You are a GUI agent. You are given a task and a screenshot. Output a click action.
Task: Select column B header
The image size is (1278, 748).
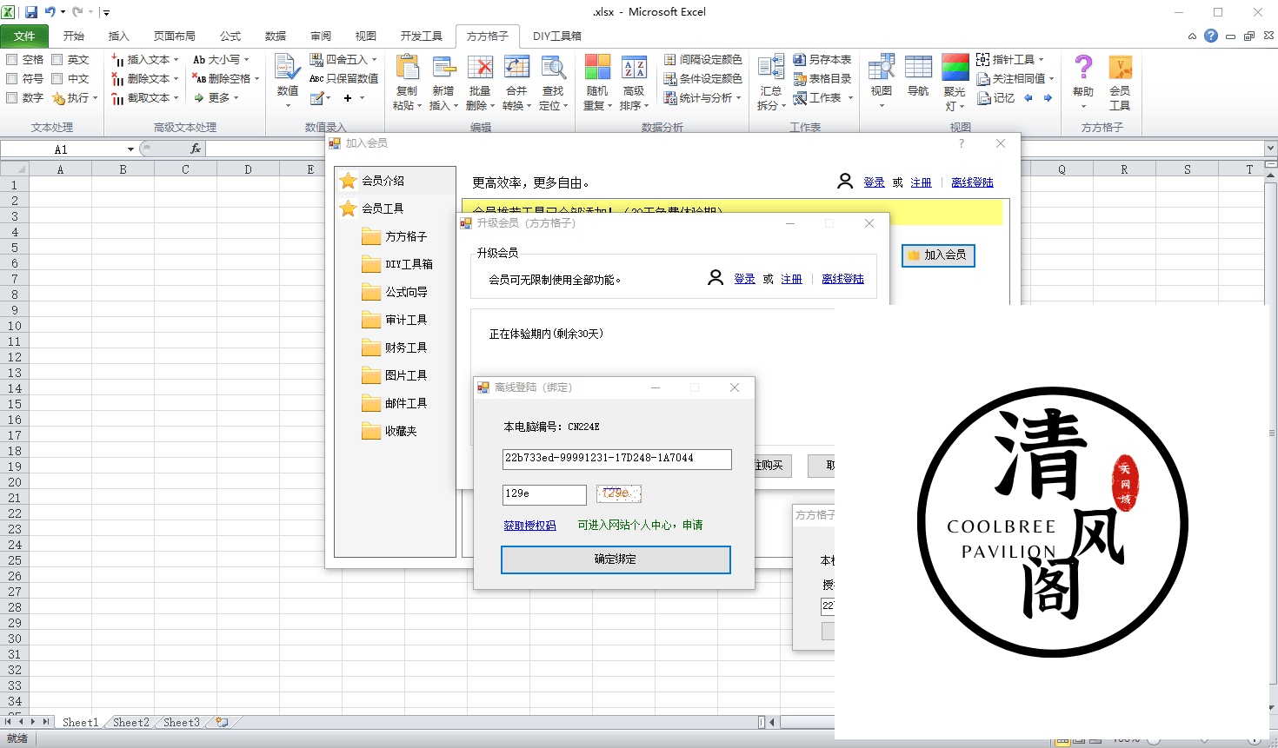123,169
